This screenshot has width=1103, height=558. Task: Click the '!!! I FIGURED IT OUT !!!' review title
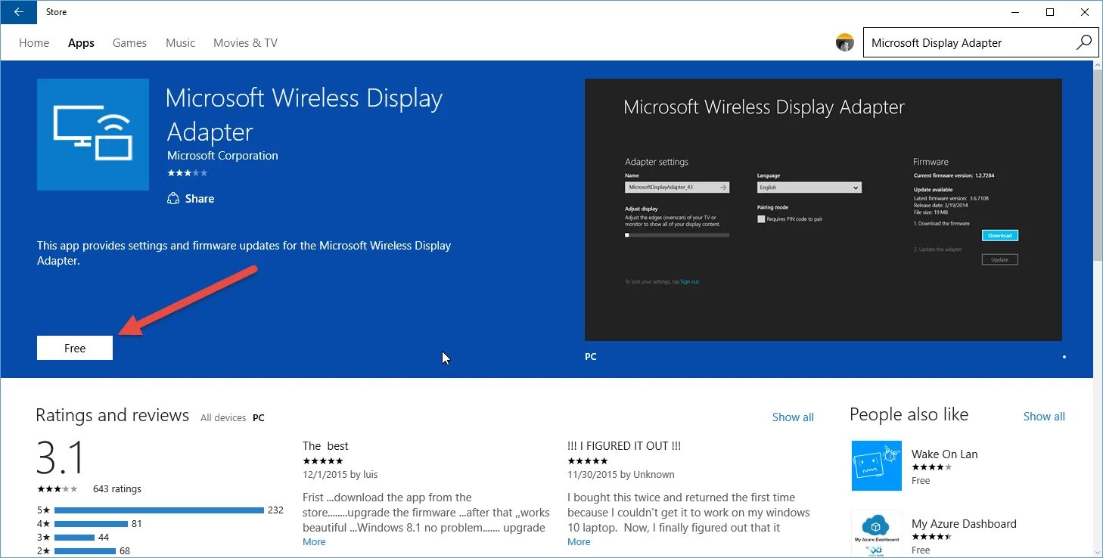coord(624,446)
